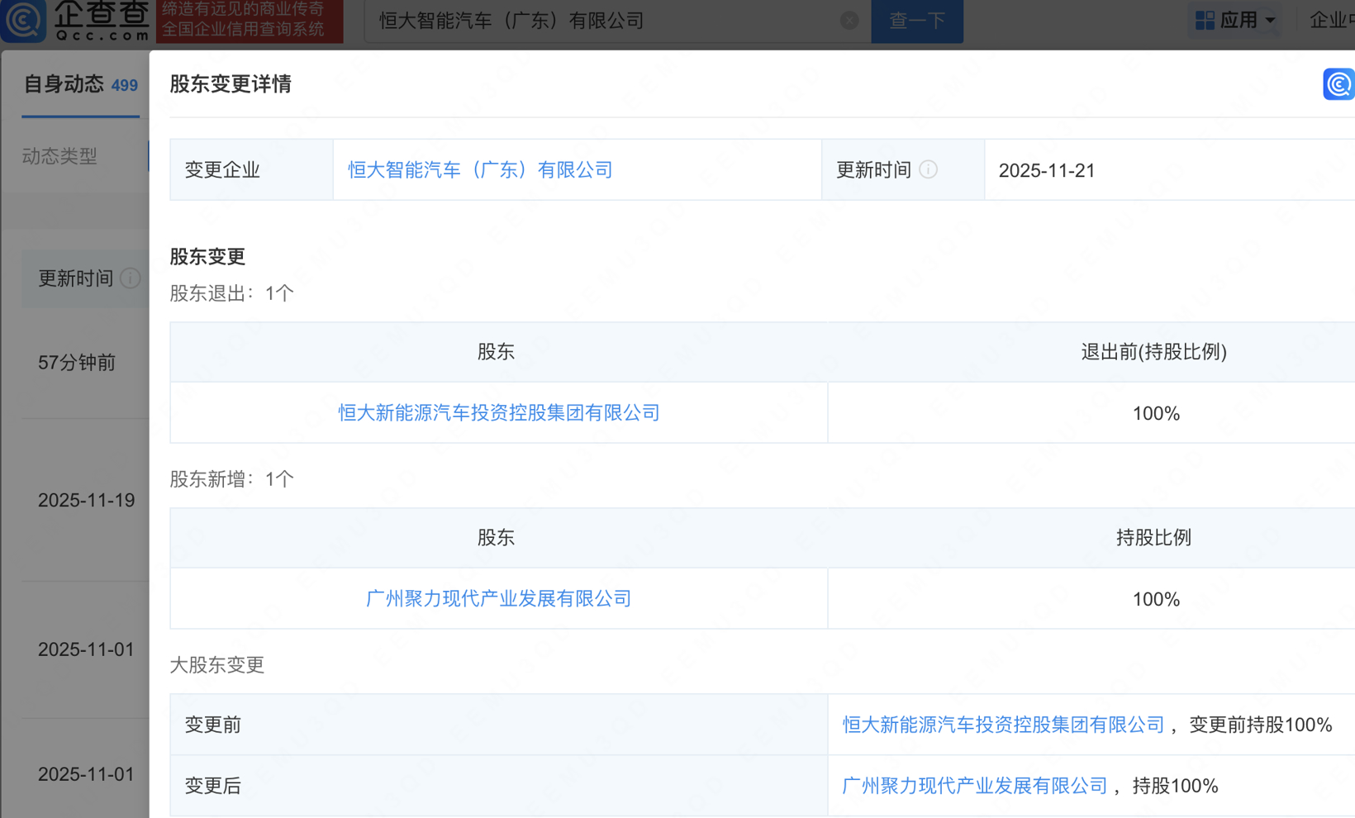Image resolution: width=1355 pixels, height=818 pixels.
Task: Expand the 更新时间 filter in the left panel
Action: [74, 278]
